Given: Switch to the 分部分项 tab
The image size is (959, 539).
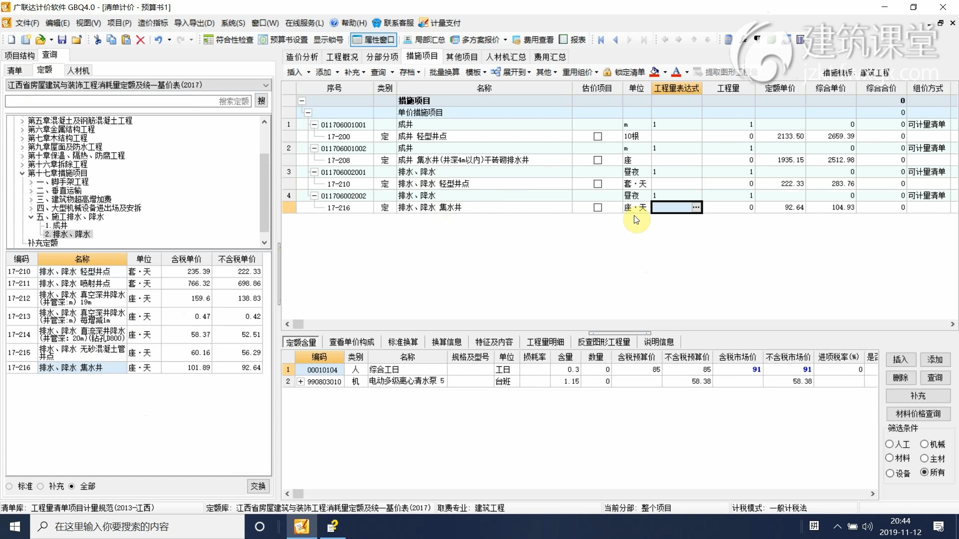Looking at the screenshot, I should [382, 57].
